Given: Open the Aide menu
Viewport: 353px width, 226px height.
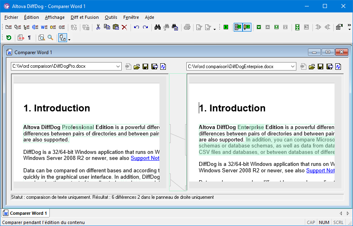Looking at the screenshot, I should [149, 17].
